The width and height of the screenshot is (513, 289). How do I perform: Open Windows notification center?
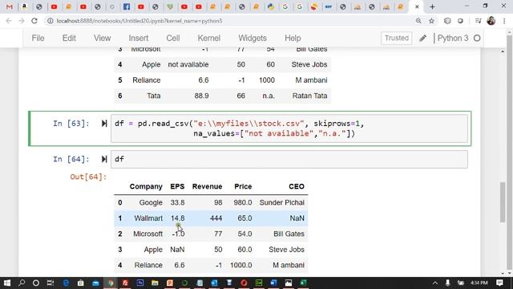pos(499,283)
